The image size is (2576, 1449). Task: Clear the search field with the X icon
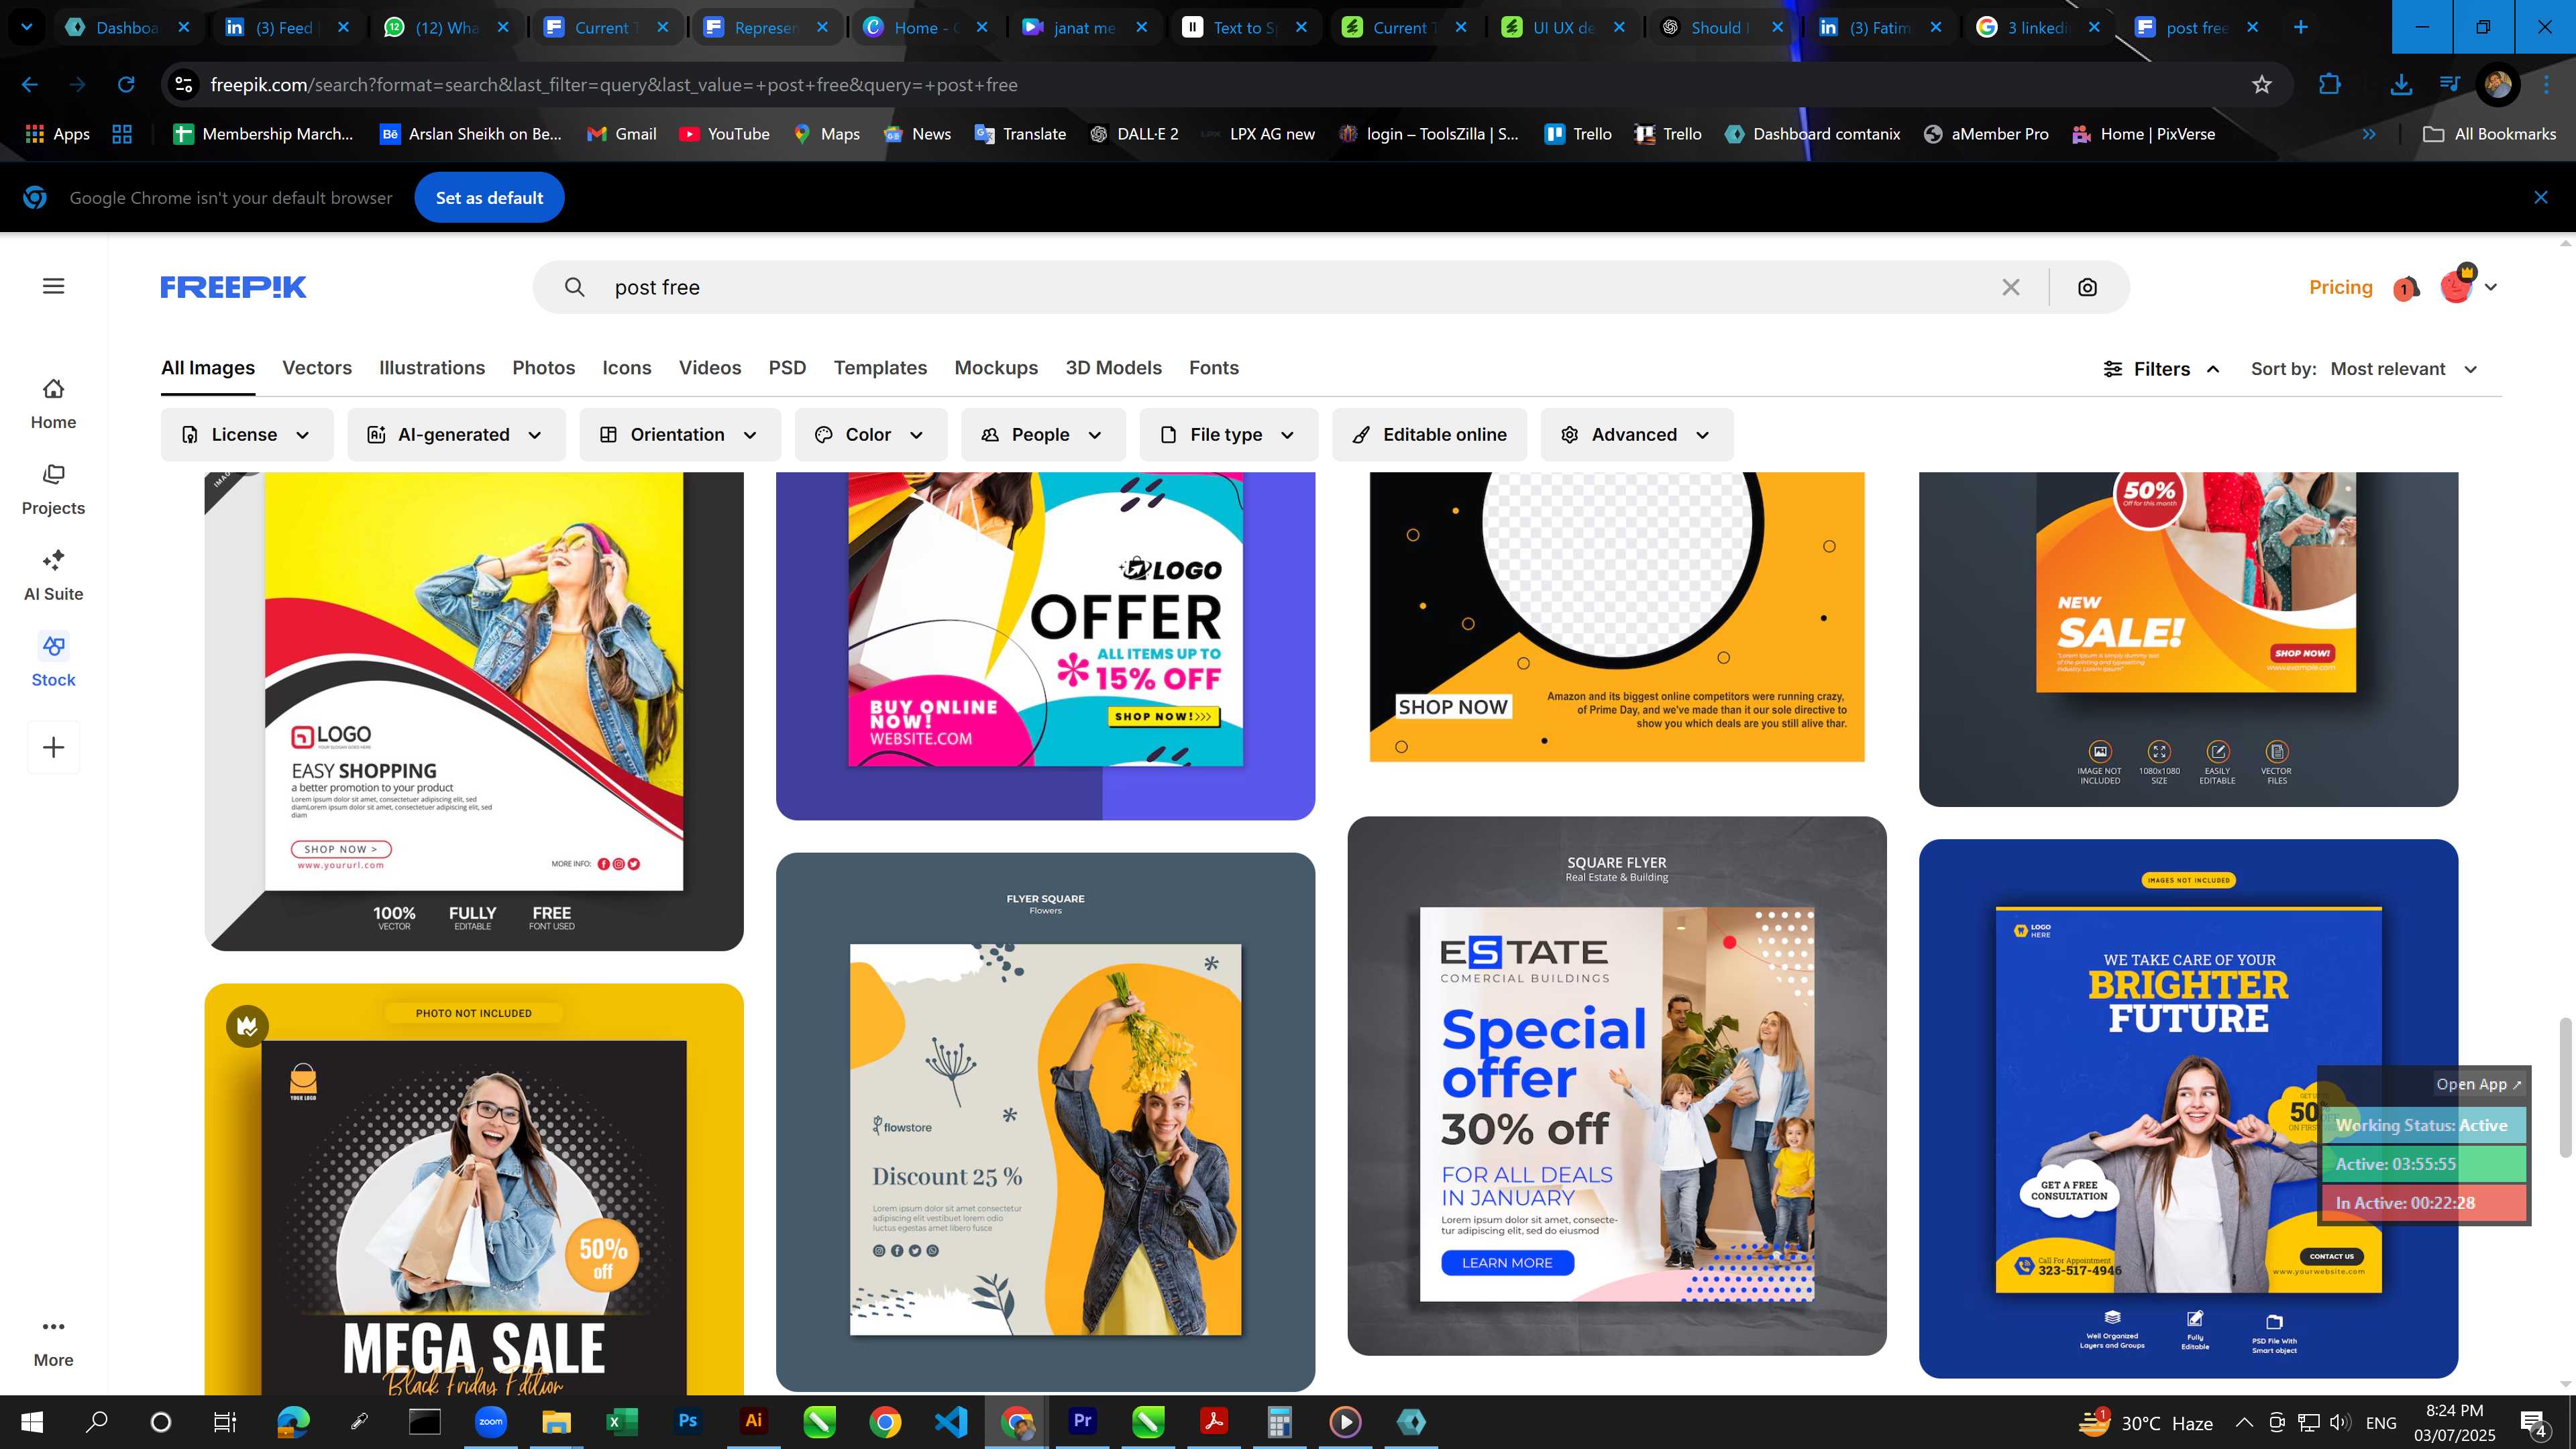click(x=2011, y=287)
